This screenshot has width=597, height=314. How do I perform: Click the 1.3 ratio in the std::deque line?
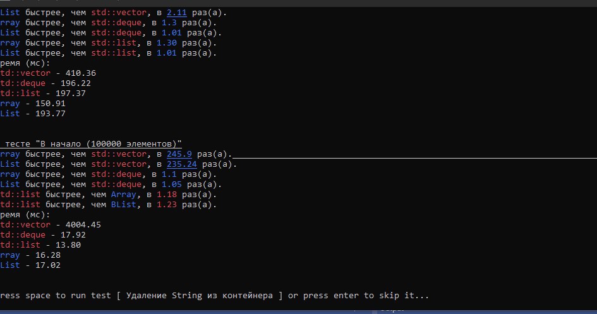click(169, 23)
